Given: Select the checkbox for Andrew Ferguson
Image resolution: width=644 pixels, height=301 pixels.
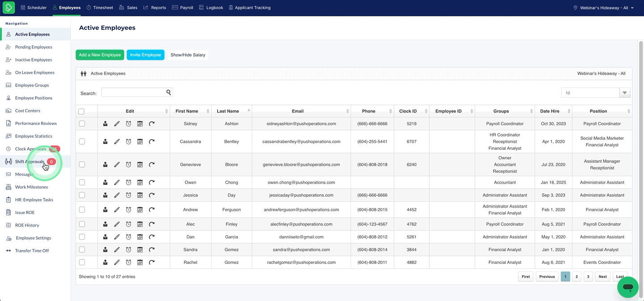Looking at the screenshot, I should 82,209.
